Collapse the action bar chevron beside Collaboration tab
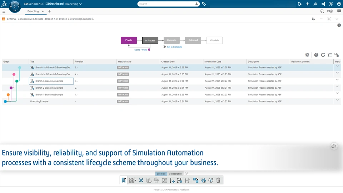Image resolution: width=343 pixels, height=193 pixels. (x=187, y=174)
